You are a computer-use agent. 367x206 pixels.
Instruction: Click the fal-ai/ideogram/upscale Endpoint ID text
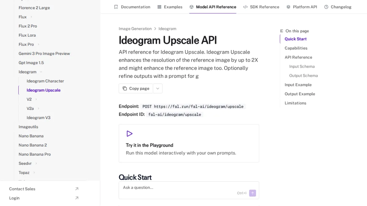pos(175,114)
